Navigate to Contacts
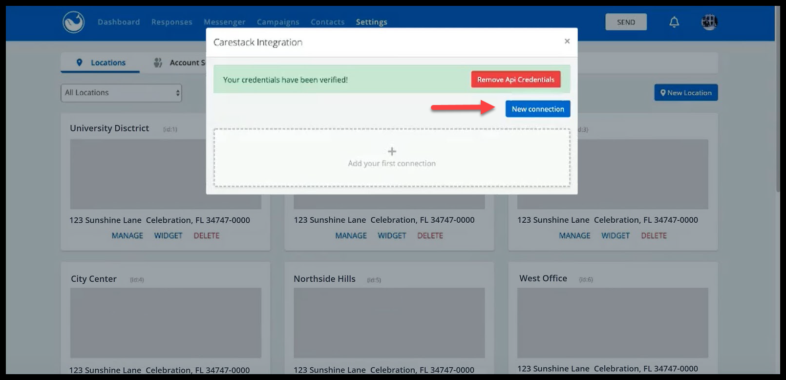786x380 pixels. (x=328, y=22)
